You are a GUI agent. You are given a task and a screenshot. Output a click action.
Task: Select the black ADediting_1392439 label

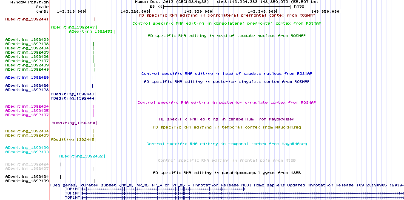[27, 181]
